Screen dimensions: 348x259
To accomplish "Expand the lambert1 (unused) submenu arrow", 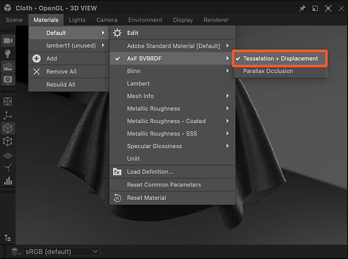I will pyautogui.click(x=103, y=45).
